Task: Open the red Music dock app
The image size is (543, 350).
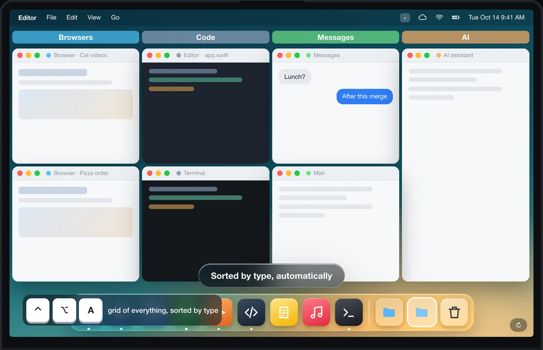Action: click(x=316, y=313)
